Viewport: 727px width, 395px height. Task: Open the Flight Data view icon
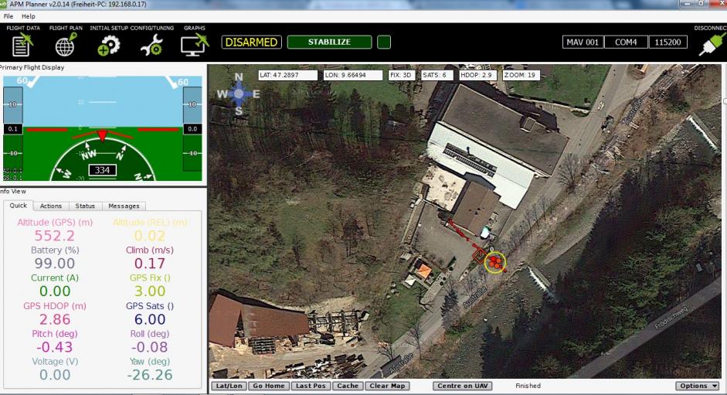pyautogui.click(x=22, y=45)
